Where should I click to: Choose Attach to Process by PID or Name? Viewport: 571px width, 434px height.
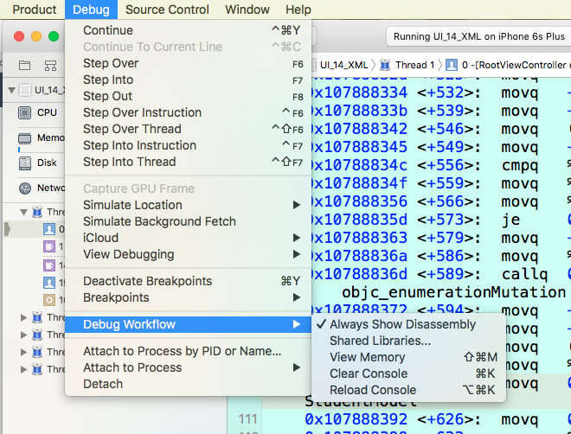coord(188,351)
